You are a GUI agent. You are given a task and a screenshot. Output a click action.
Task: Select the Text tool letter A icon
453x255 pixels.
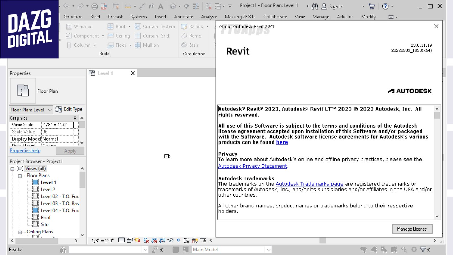pos(161,6)
